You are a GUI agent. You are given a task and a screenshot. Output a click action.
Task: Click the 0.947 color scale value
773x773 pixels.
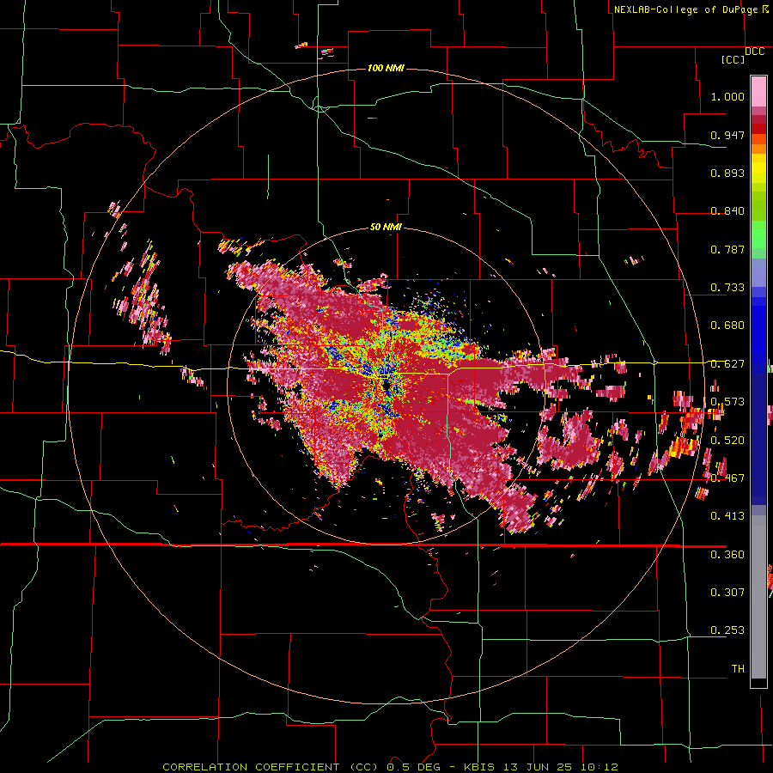727,135
